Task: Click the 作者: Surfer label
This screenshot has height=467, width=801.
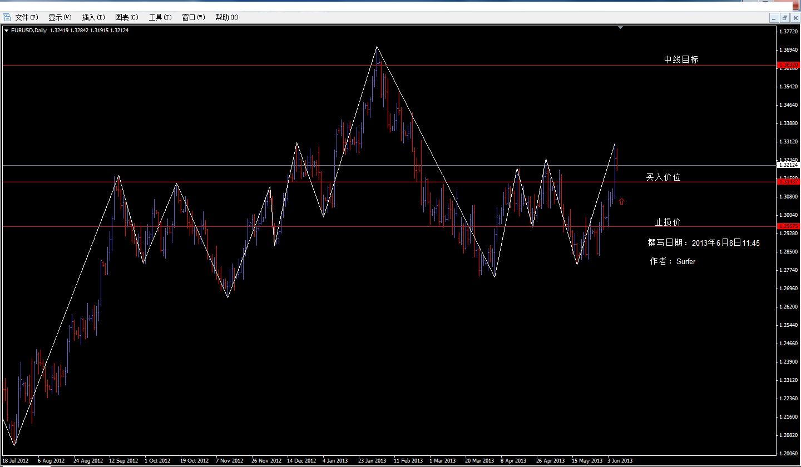Action: [673, 261]
